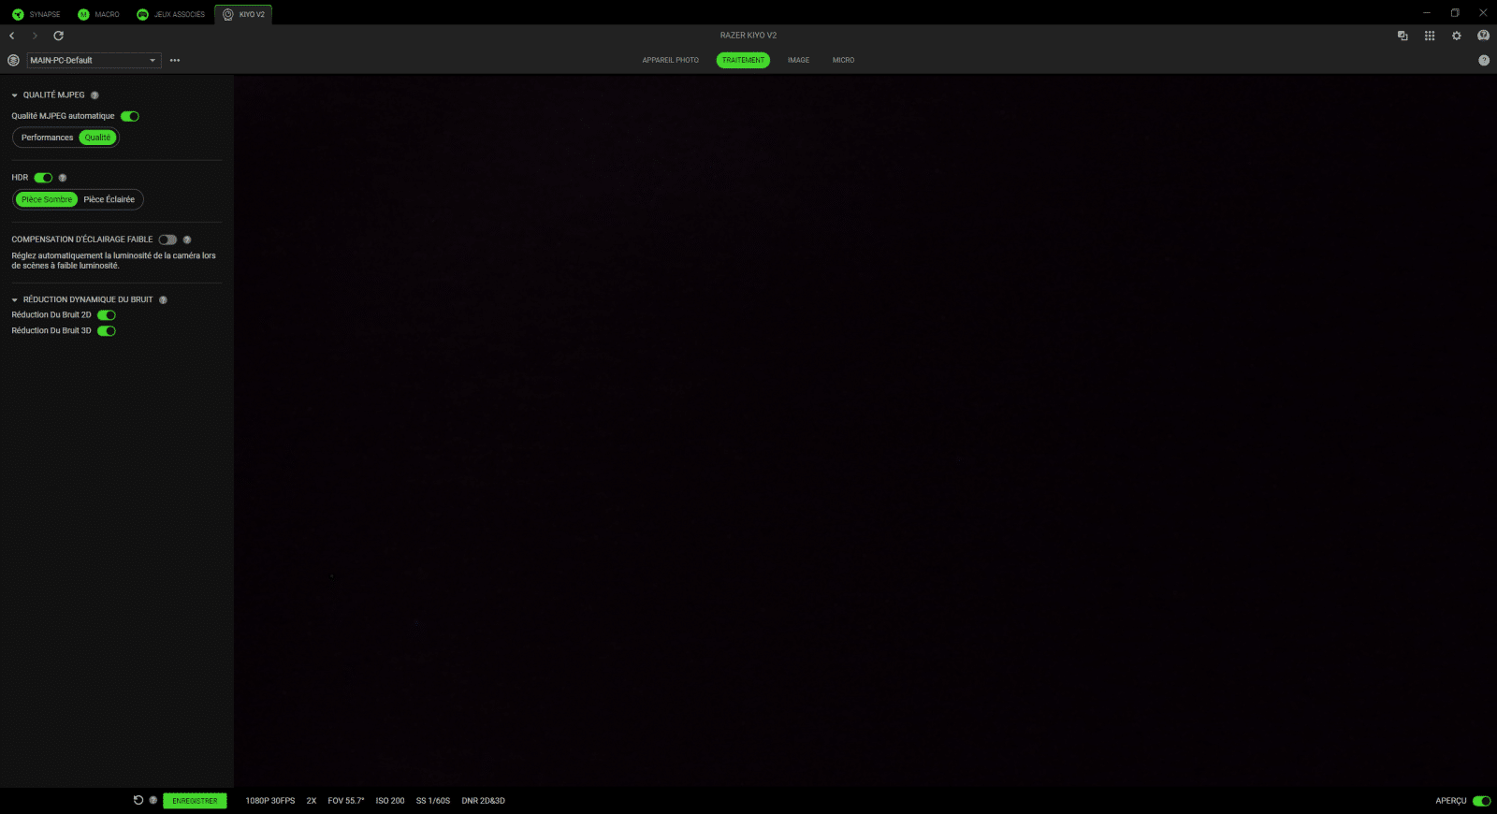The height and width of the screenshot is (814, 1497).
Task: Click the info icon beside Qualité MJPEG
Action: [94, 95]
